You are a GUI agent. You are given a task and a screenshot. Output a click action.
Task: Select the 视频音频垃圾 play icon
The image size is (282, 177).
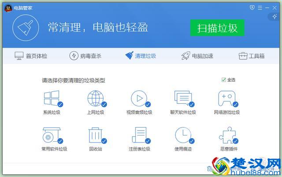click(x=139, y=98)
